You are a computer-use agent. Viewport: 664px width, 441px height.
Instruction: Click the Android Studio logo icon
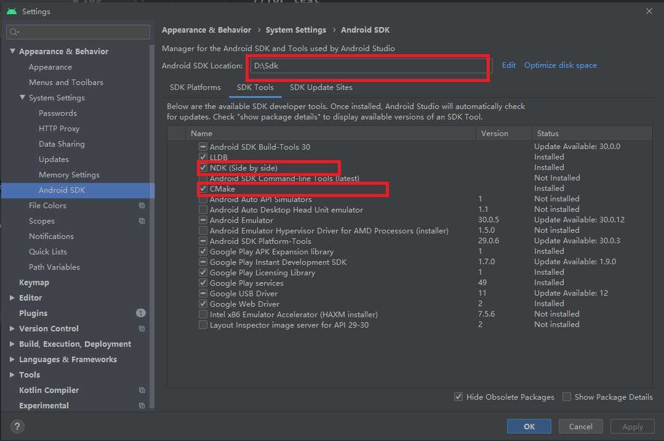(x=12, y=11)
